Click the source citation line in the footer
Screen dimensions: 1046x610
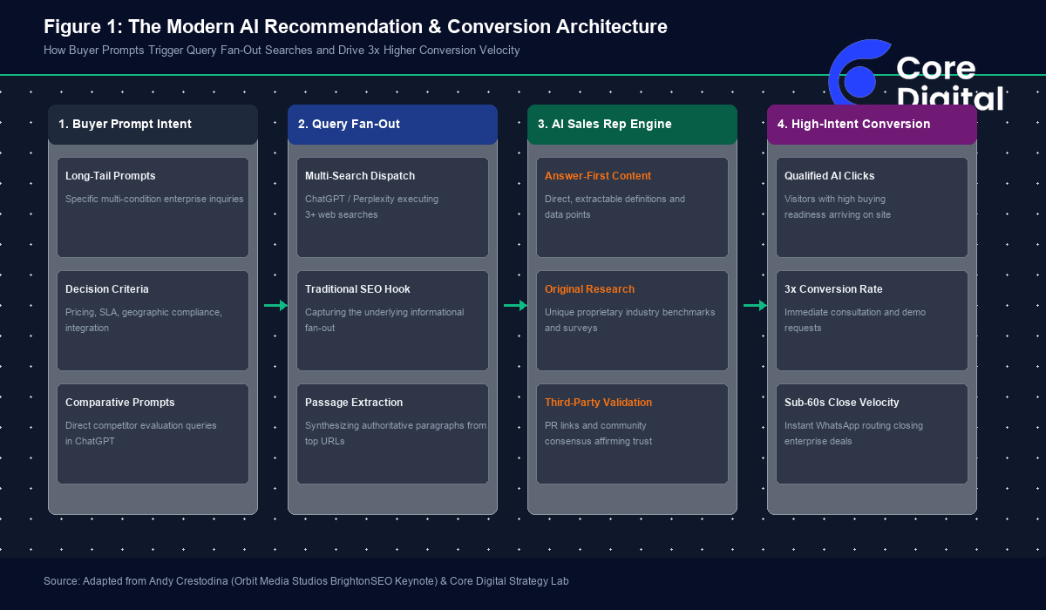[x=306, y=580]
